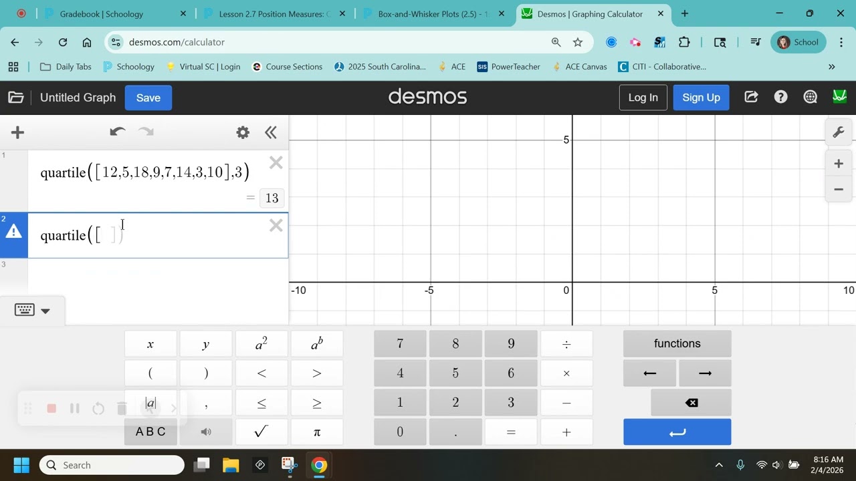The image size is (856, 481).
Task: Click the number 7 keypad key
Action: (x=400, y=343)
